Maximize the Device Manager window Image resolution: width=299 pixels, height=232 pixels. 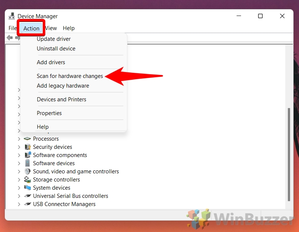(x=260, y=16)
